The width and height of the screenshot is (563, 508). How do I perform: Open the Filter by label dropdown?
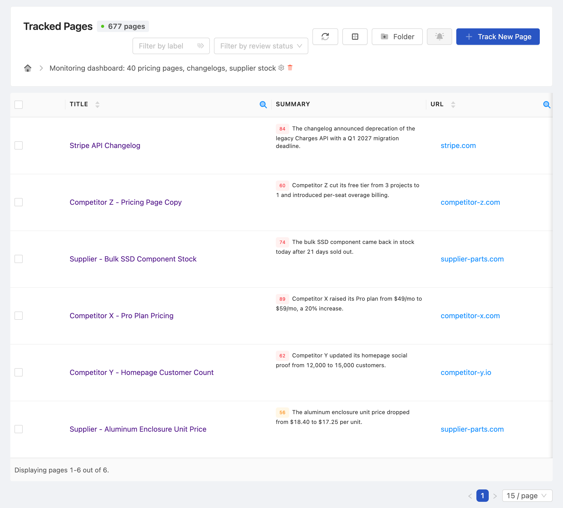point(171,46)
